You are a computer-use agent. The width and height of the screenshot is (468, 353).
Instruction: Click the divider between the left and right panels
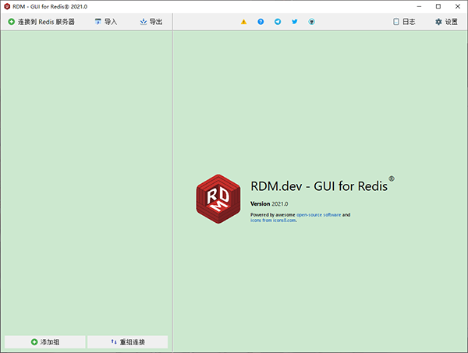172,187
